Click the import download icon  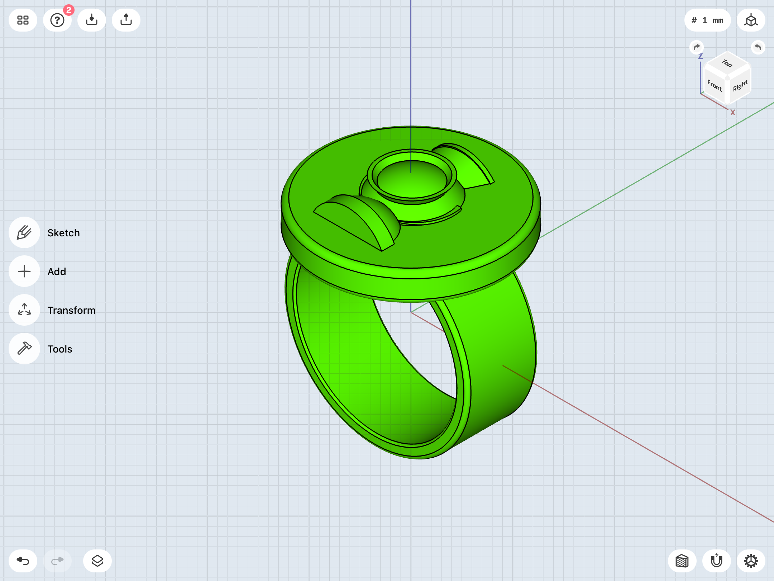pyautogui.click(x=92, y=20)
